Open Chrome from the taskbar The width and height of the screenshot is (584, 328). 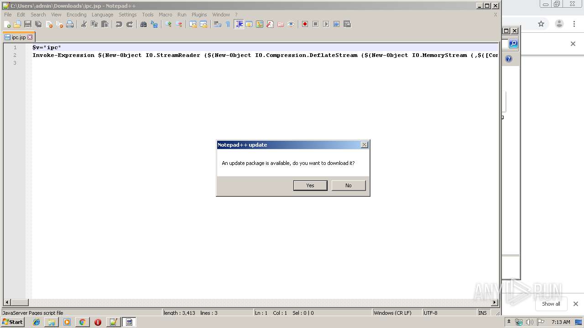82,322
